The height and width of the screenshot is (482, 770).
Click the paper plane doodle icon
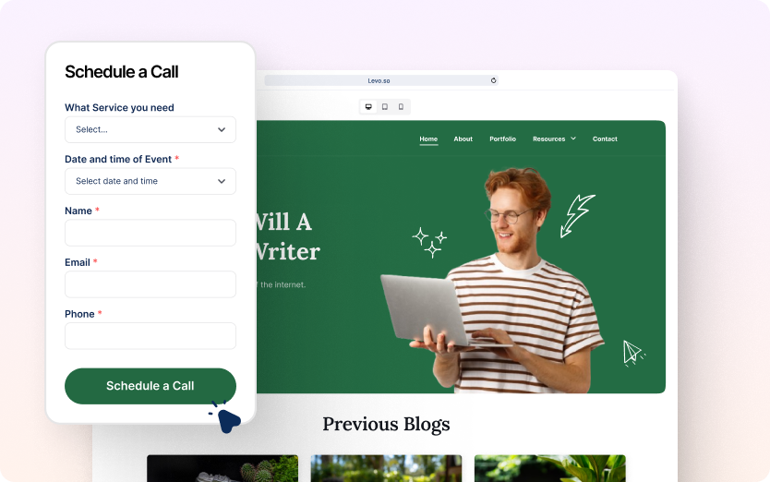point(634,354)
